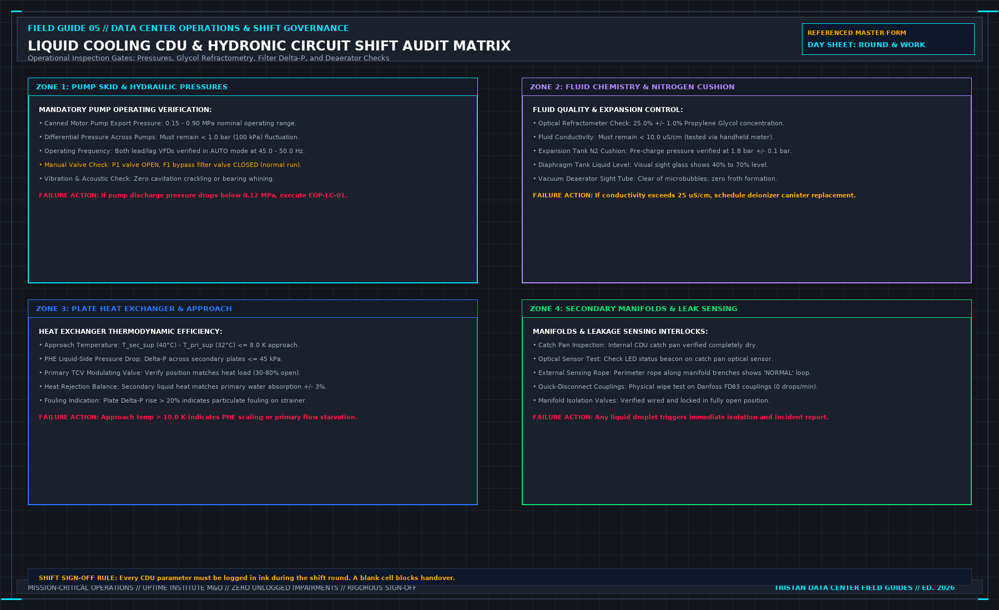Select the Zone 2 Fluid Chemistry header
The width and height of the screenshot is (999, 610).
pyautogui.click(x=746, y=87)
